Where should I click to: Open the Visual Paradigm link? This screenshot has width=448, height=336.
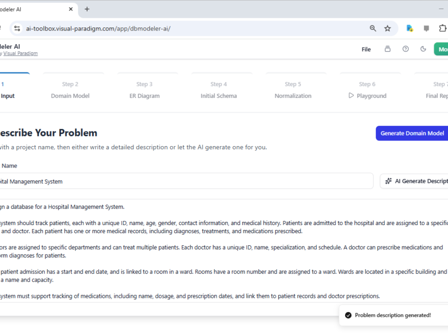(x=20, y=53)
